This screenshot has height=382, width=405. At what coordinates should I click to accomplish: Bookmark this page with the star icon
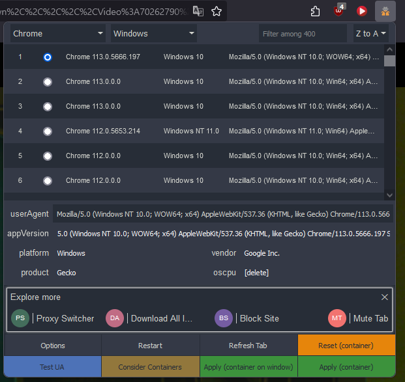tap(217, 11)
